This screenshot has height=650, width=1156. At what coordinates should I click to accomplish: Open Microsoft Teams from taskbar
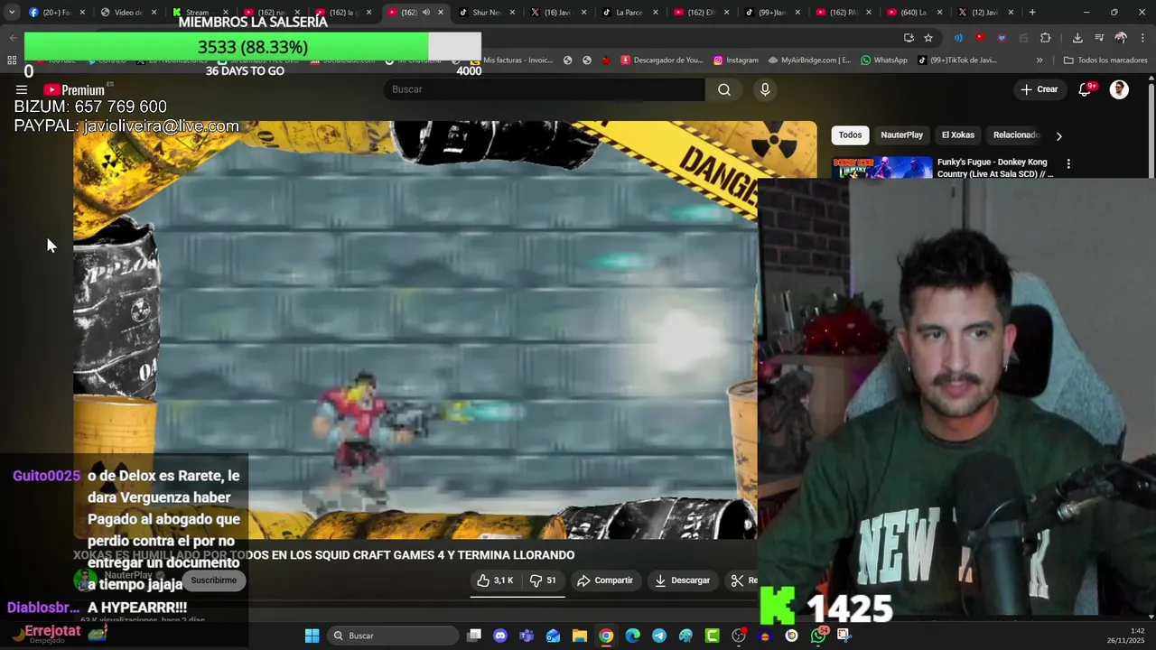tap(527, 636)
